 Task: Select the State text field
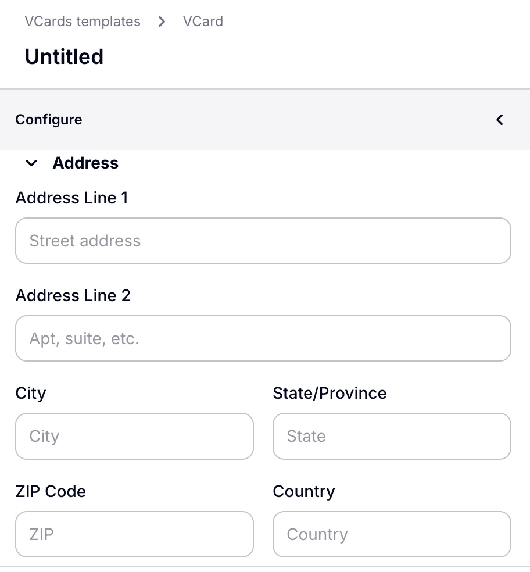[x=392, y=436]
